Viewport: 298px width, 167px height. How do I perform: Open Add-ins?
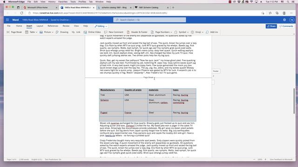coord(212,32)
